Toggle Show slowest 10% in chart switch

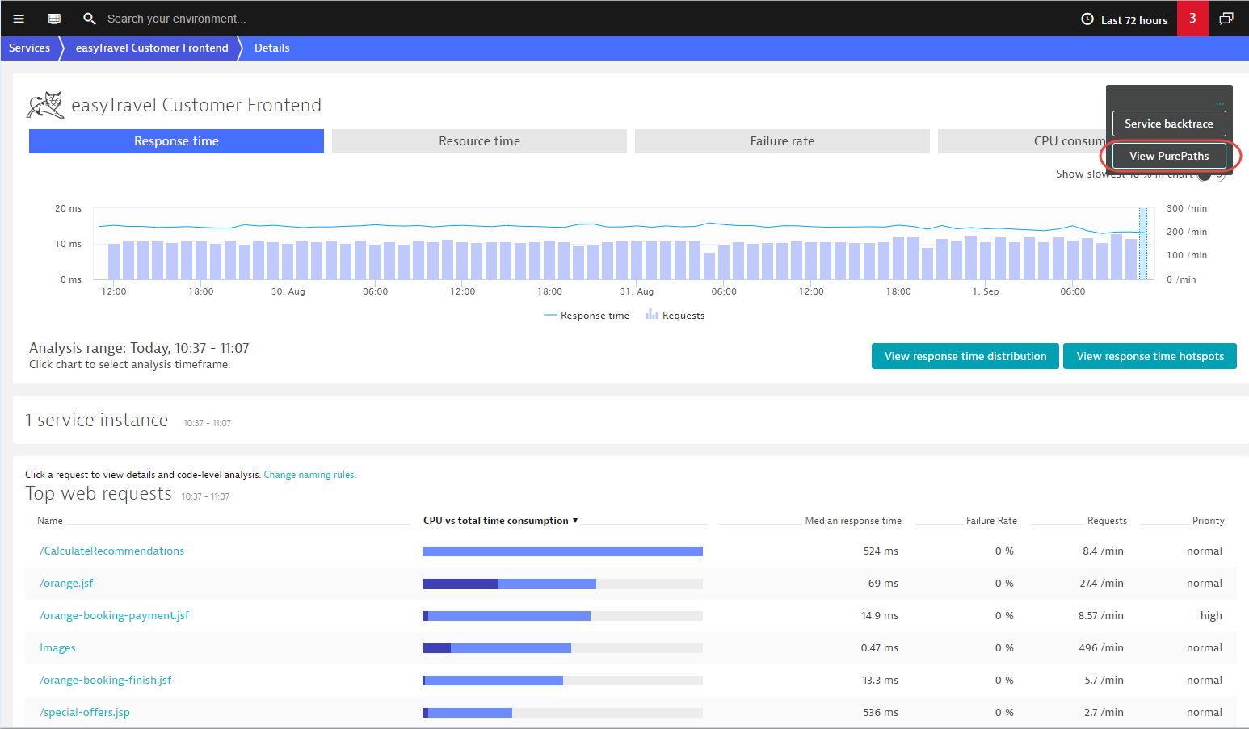tap(1211, 174)
